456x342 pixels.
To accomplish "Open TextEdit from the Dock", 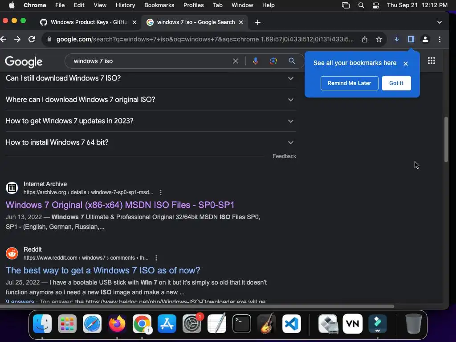I will pos(217,324).
